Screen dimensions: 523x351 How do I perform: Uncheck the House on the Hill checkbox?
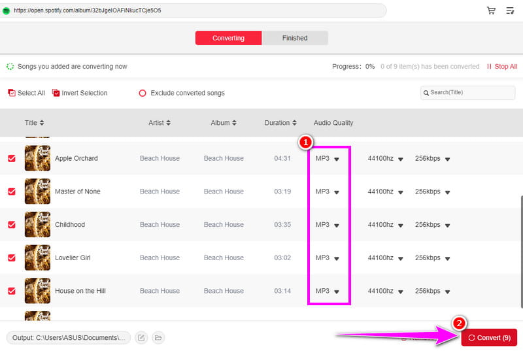click(12, 291)
